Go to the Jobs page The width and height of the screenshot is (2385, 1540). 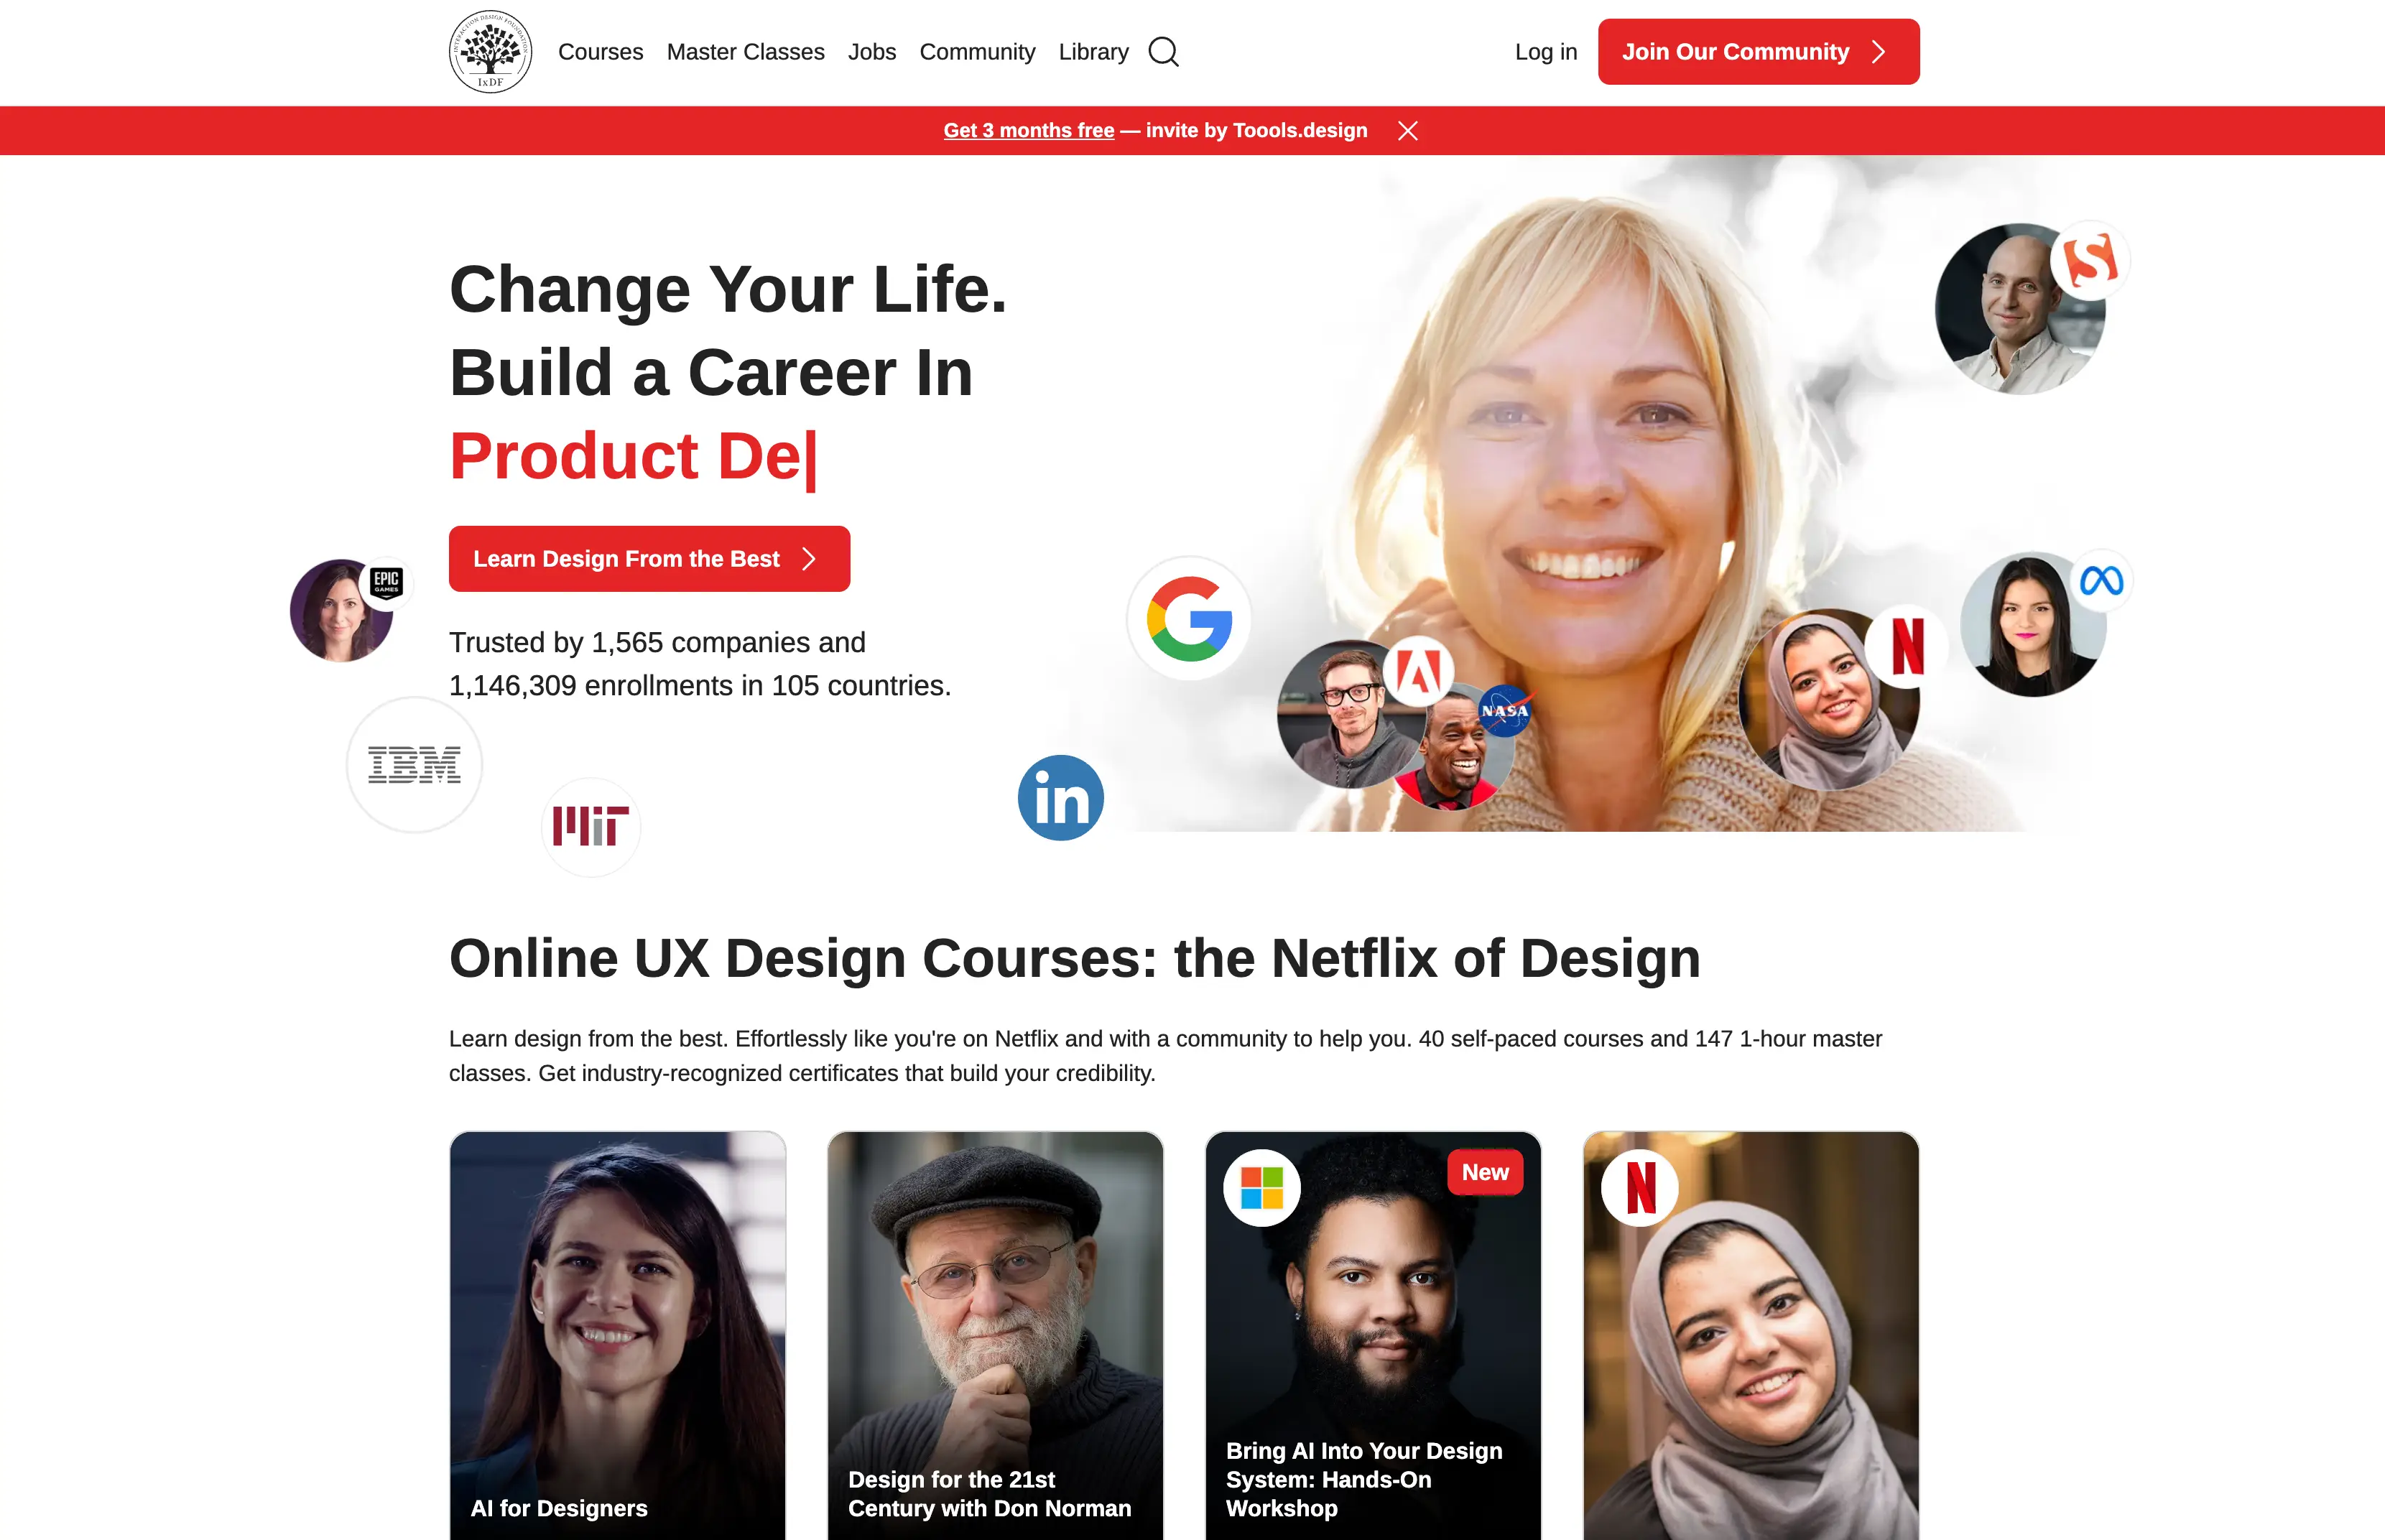(872, 52)
